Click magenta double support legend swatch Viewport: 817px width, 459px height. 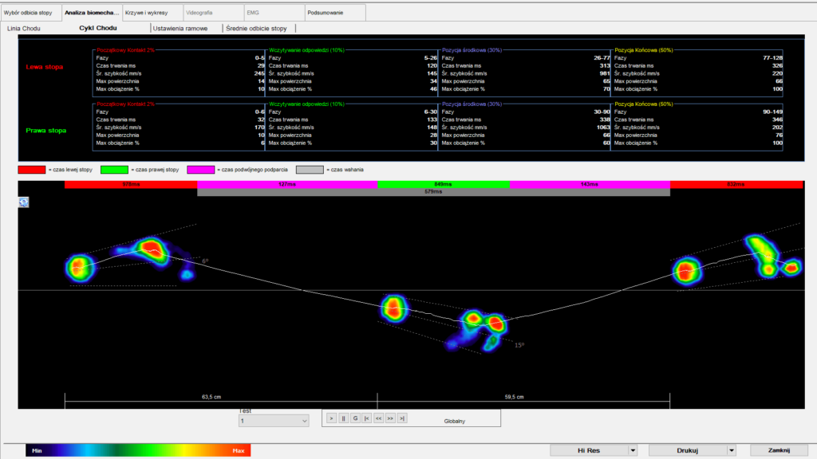[x=200, y=170]
